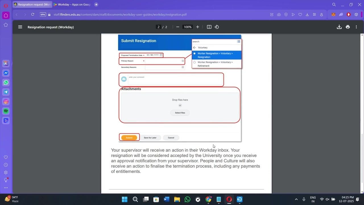
Task: Open browser downloads icon in address bar
Action: pos(307,15)
